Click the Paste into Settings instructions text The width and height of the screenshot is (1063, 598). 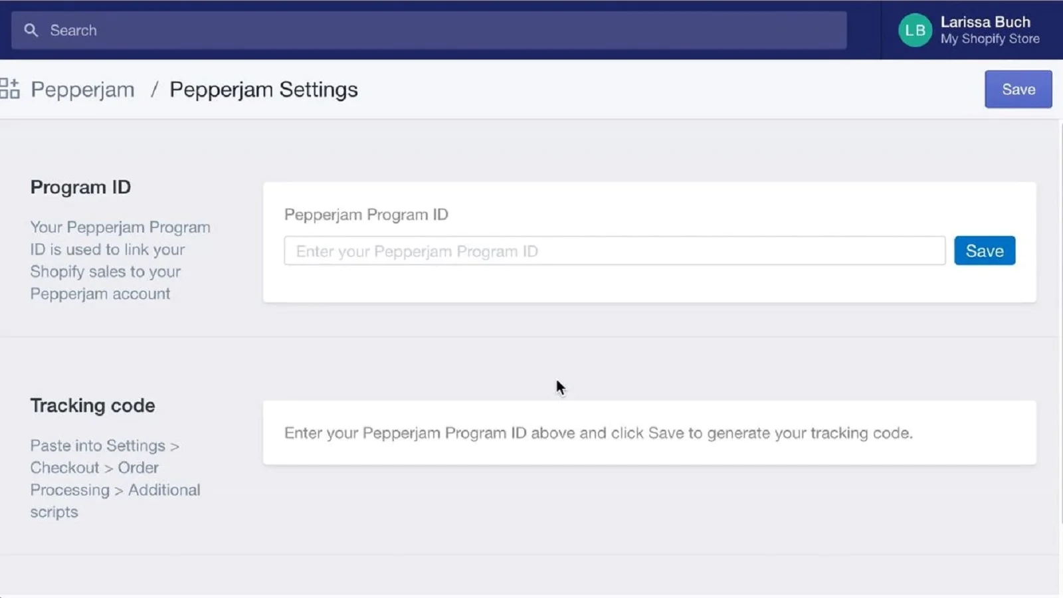[x=114, y=478]
